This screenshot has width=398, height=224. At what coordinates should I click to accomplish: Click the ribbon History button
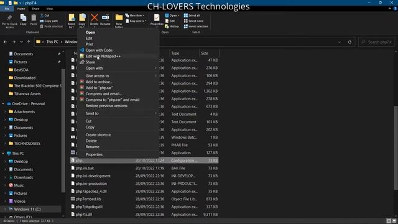(172, 26)
